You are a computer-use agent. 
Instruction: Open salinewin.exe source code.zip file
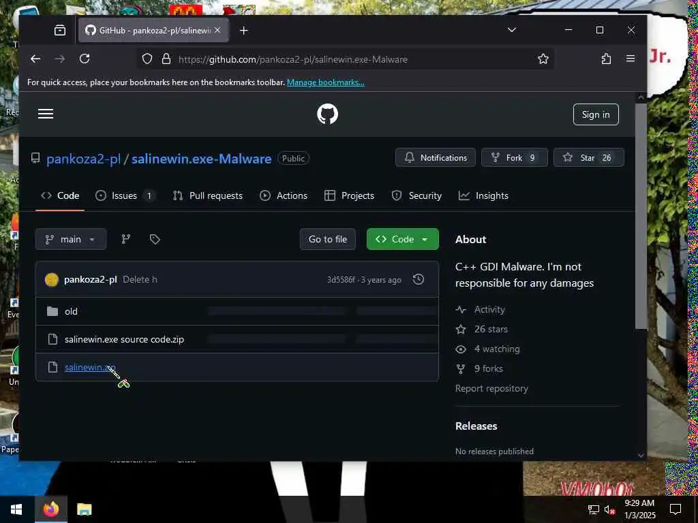point(124,339)
